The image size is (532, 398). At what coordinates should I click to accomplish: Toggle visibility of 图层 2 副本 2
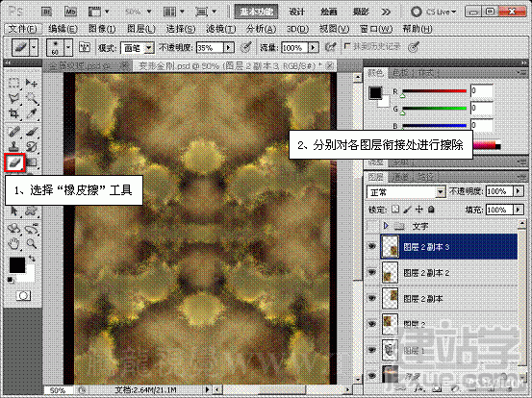372,272
